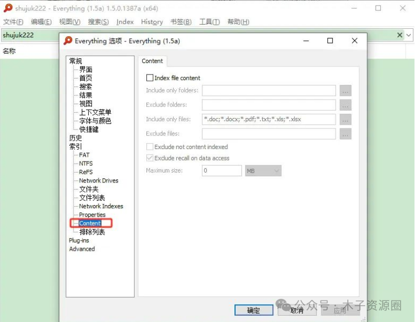Select Network Indexes in the options tree
415x322 pixels.
pos(101,206)
